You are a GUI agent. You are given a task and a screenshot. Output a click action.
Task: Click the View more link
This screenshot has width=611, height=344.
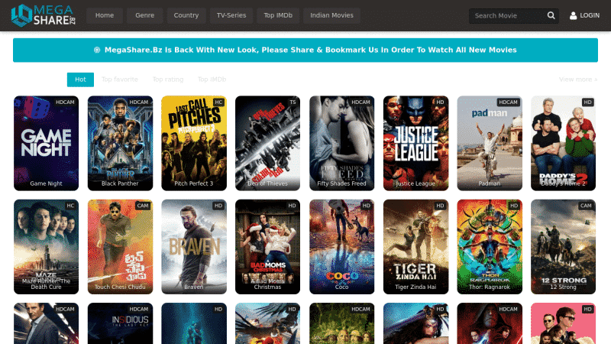point(578,80)
